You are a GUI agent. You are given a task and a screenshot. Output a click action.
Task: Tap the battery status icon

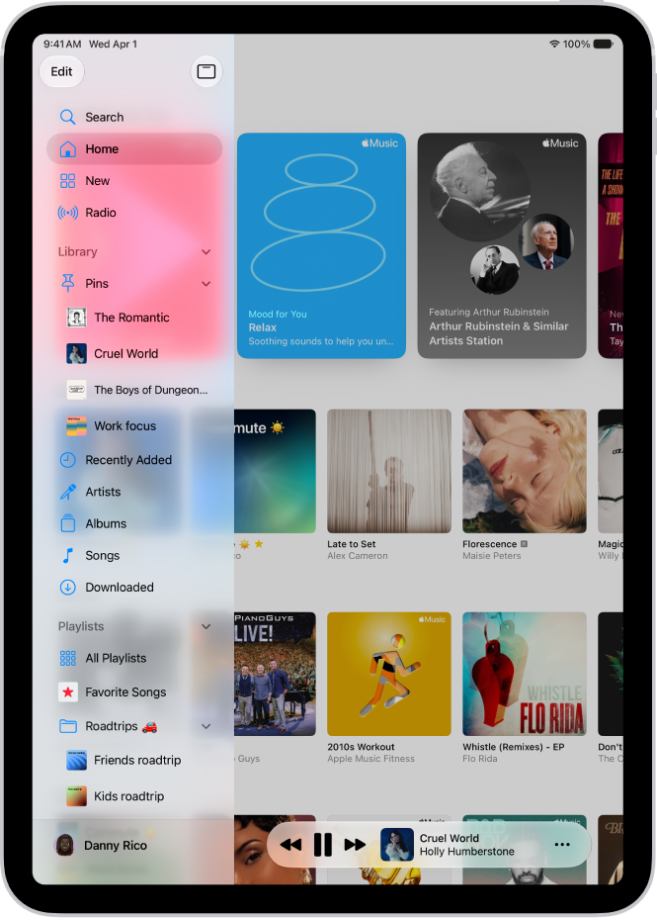point(603,45)
